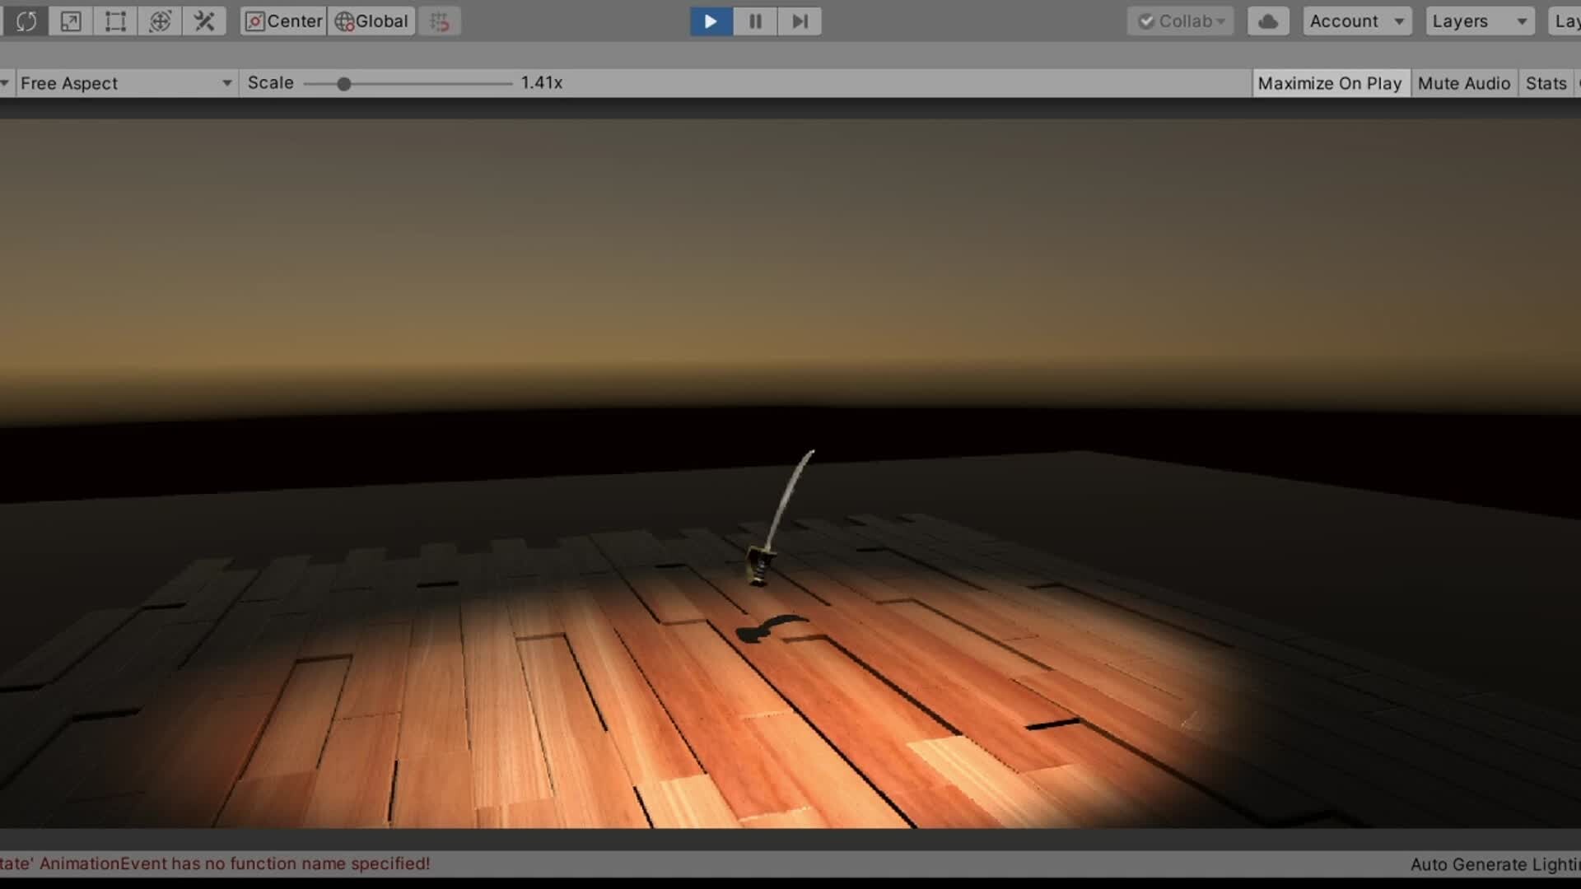Click the Step frame button
This screenshot has width=1581, height=889.
click(800, 21)
